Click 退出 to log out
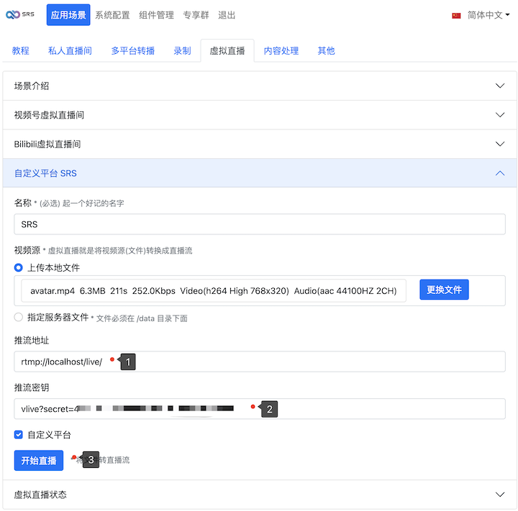This screenshot has height=511, width=518. 227,15
